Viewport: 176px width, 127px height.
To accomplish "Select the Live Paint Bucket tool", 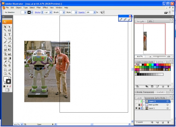I will click(5, 65).
